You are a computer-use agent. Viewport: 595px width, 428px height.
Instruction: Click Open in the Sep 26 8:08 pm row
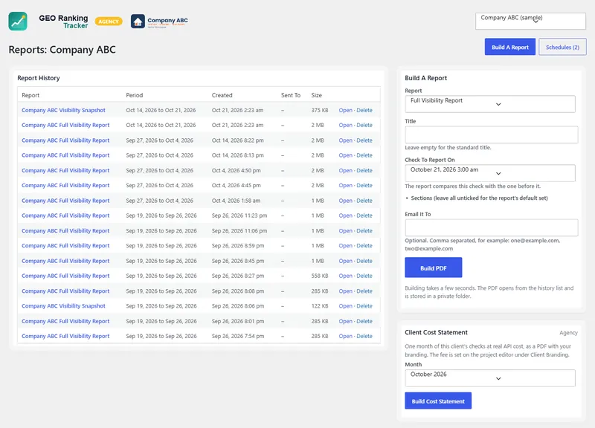(345, 291)
